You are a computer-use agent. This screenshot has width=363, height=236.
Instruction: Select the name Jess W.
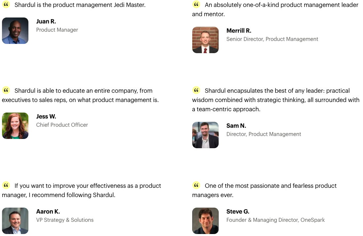click(46, 117)
